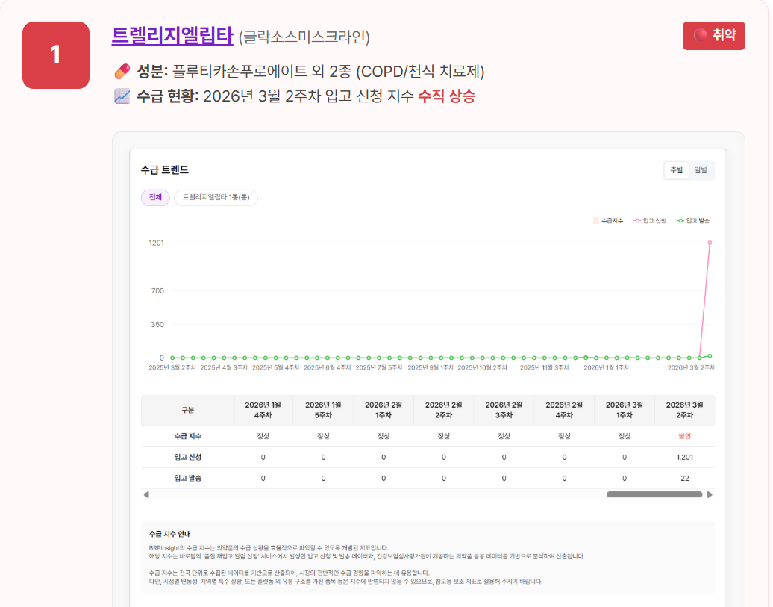773x607 pixels.
Task: Select the 전체 filter chip
Action: coord(155,197)
